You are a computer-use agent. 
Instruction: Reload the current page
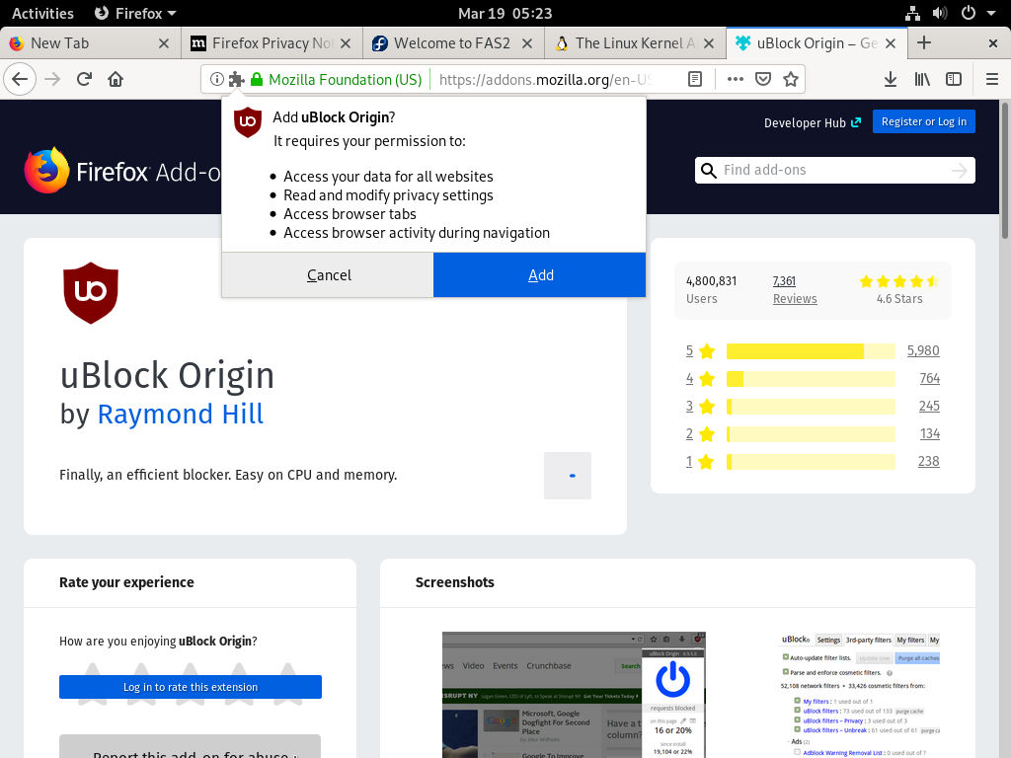click(x=84, y=79)
